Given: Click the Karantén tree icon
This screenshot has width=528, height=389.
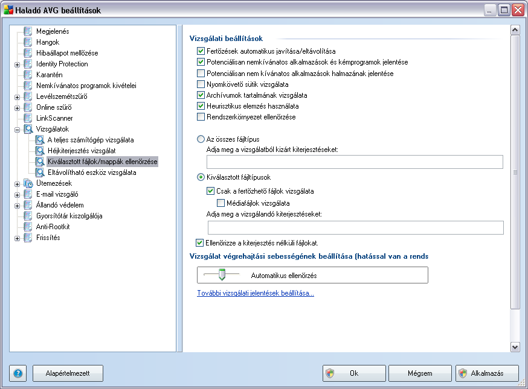Looking at the screenshot, I should [x=28, y=75].
